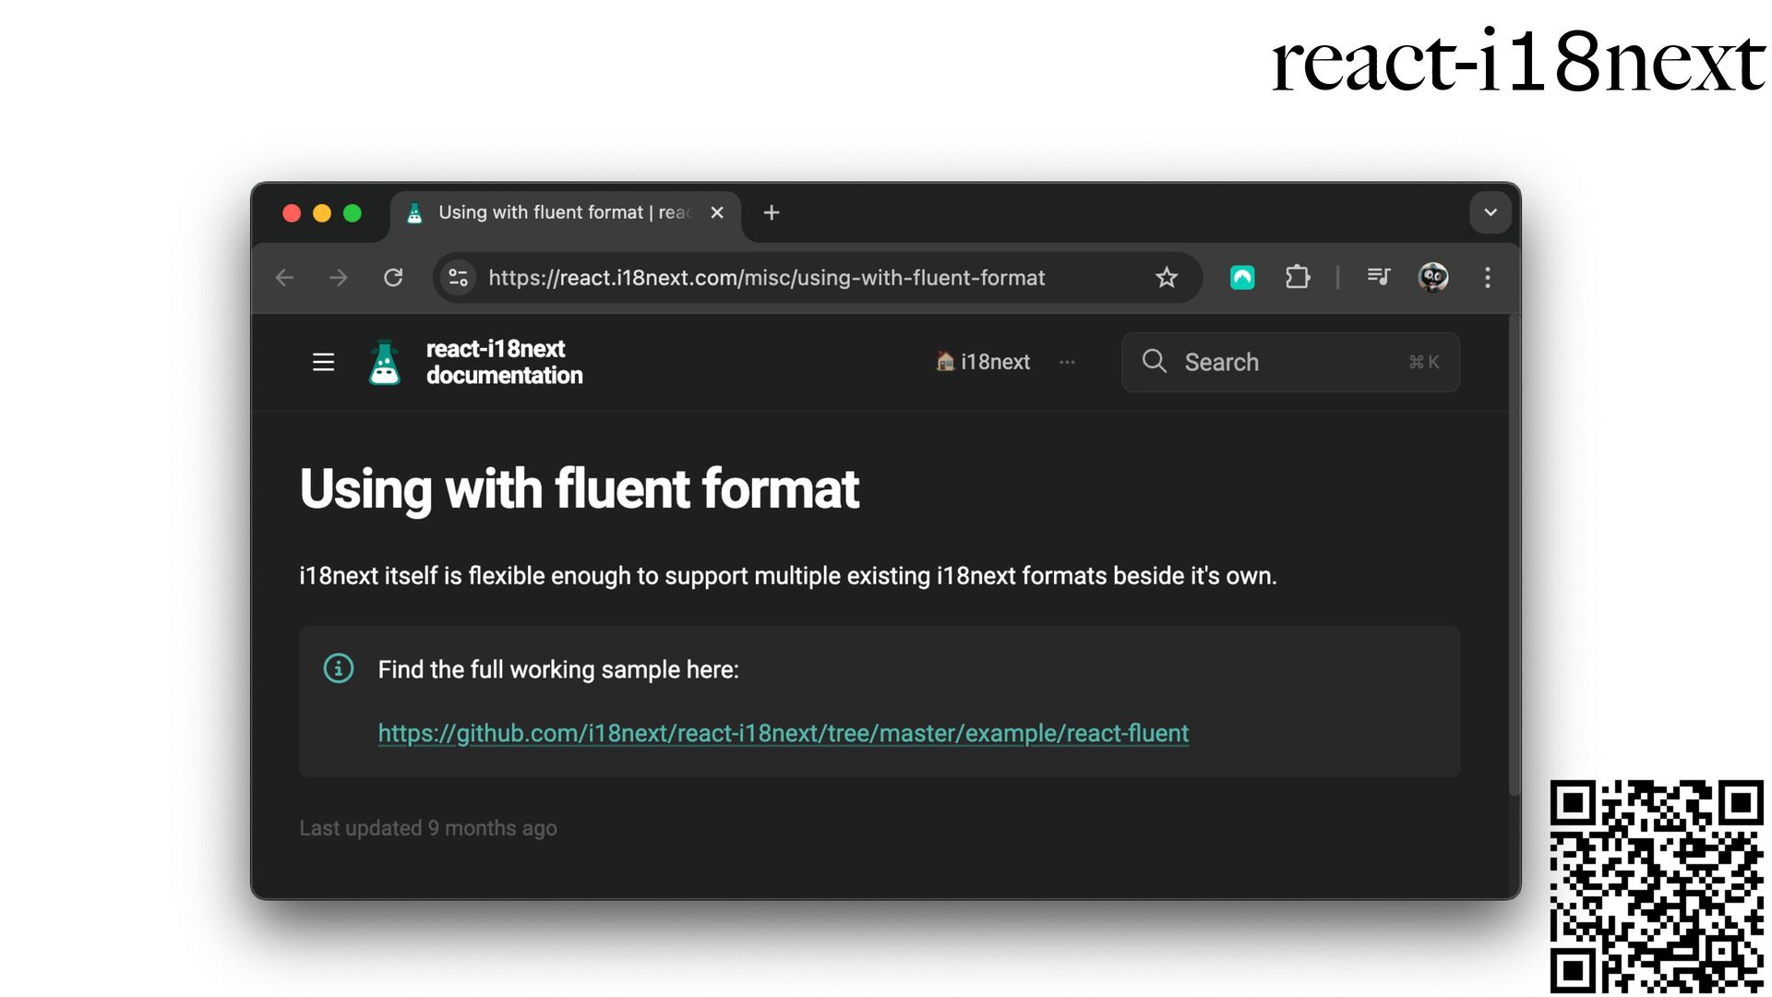Image resolution: width=1772 pixels, height=997 pixels.
Task: Open the browser extensions puzzle icon
Action: (1297, 278)
